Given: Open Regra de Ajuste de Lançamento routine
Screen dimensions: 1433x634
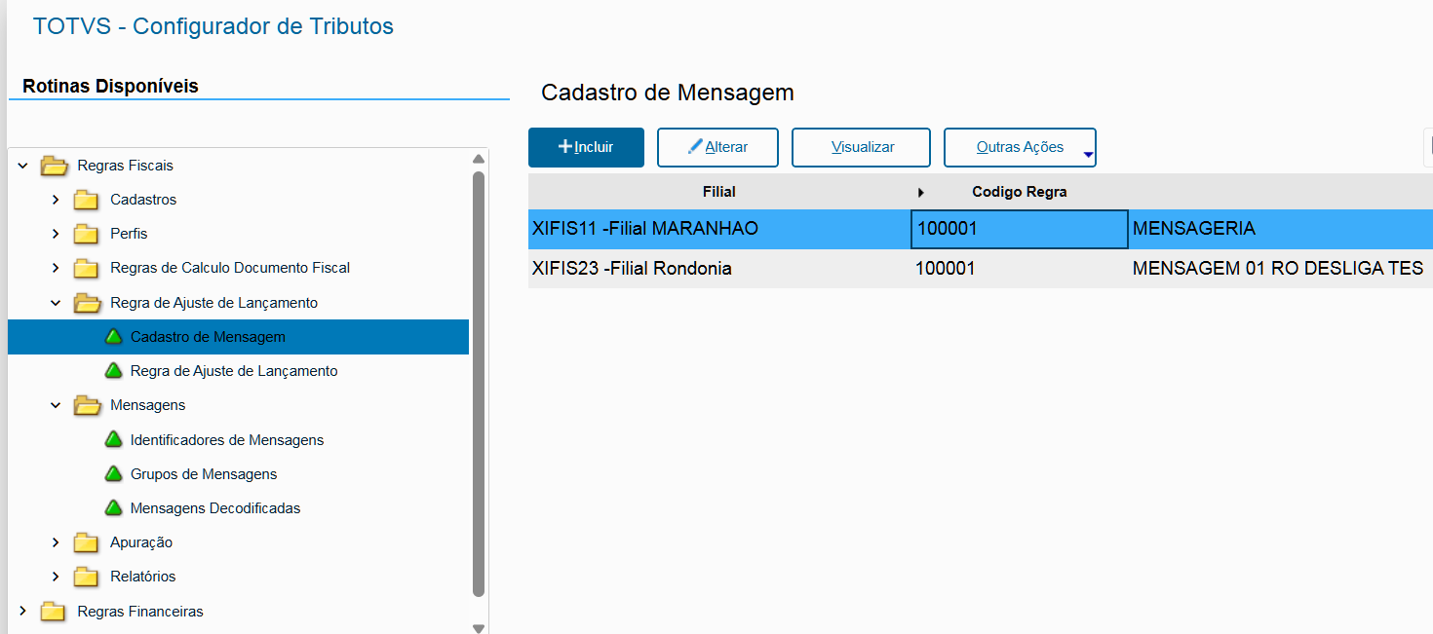Looking at the screenshot, I should tap(233, 371).
